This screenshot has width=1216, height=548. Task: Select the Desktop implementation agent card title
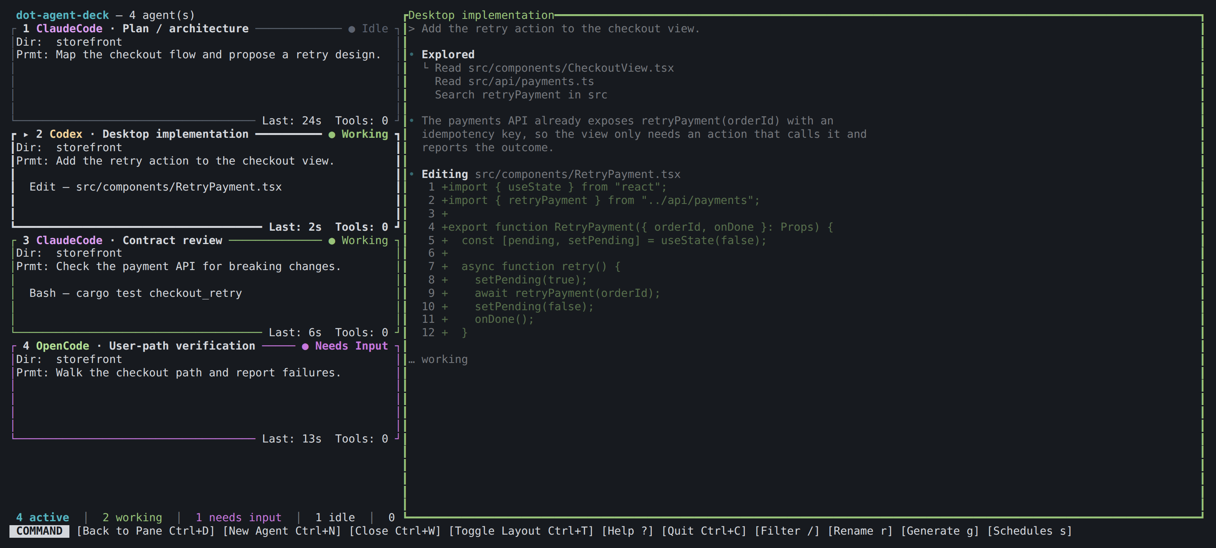175,134
